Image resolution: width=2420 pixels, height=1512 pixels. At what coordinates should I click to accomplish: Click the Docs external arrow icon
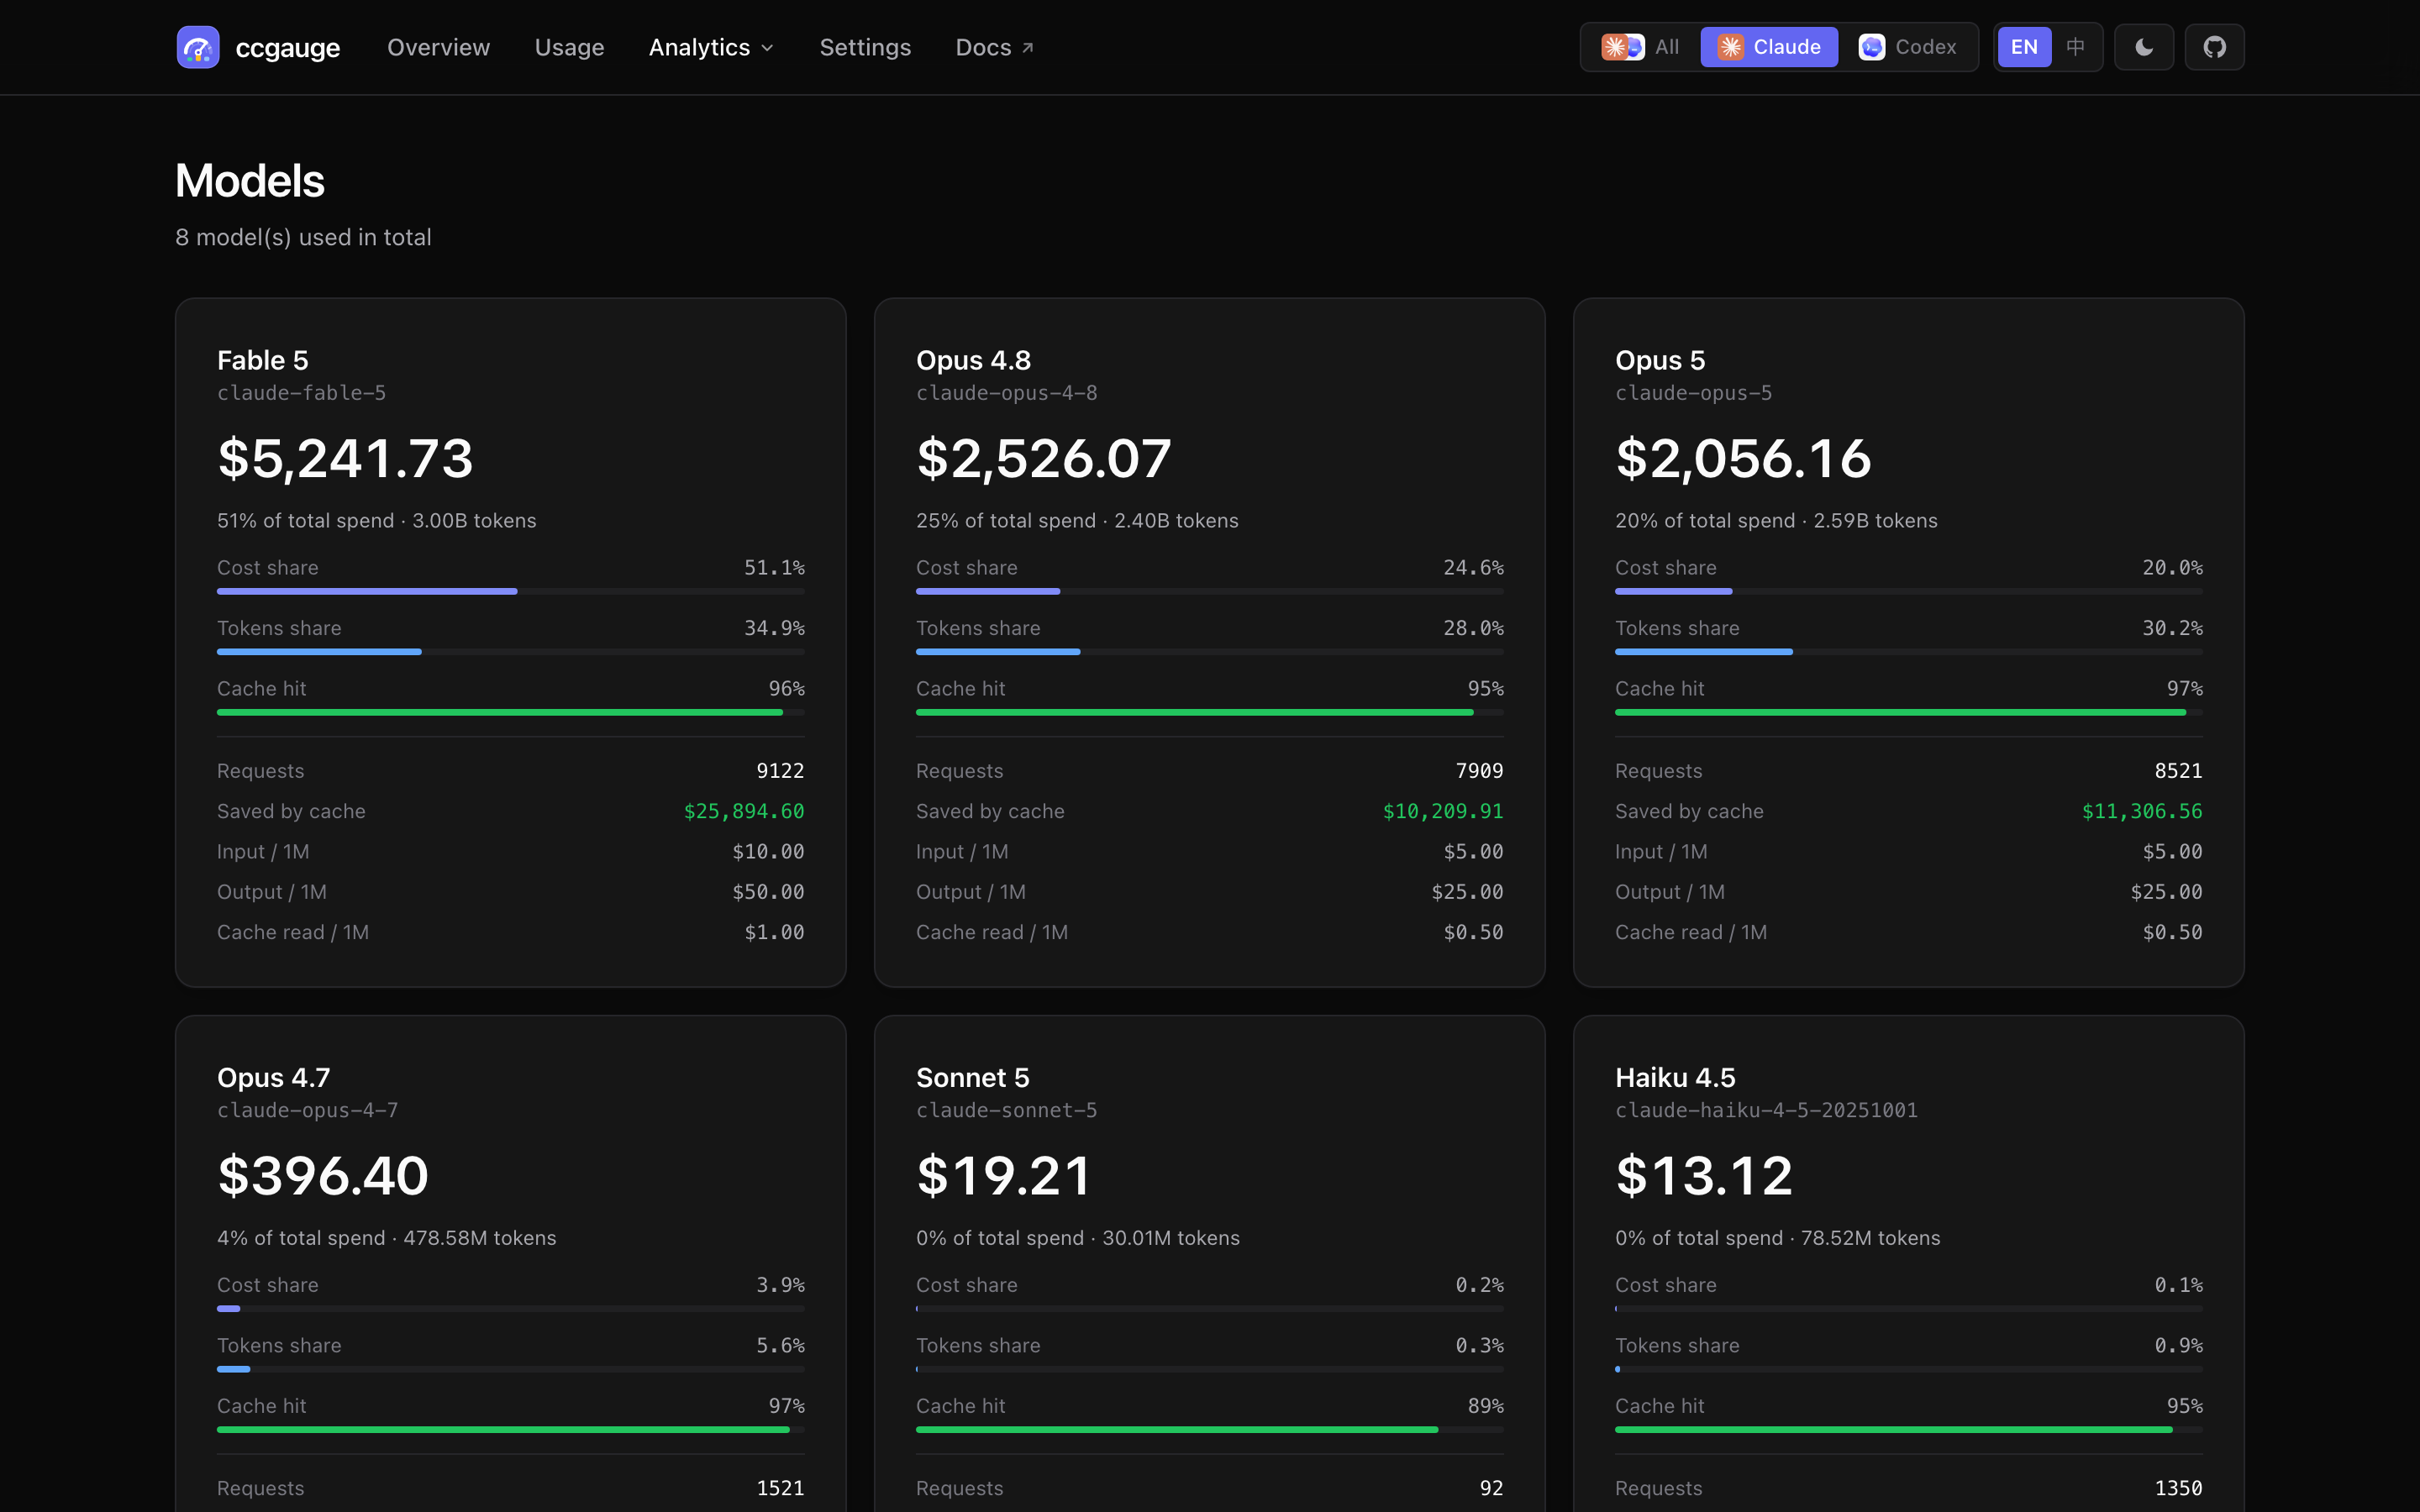(x=1027, y=48)
